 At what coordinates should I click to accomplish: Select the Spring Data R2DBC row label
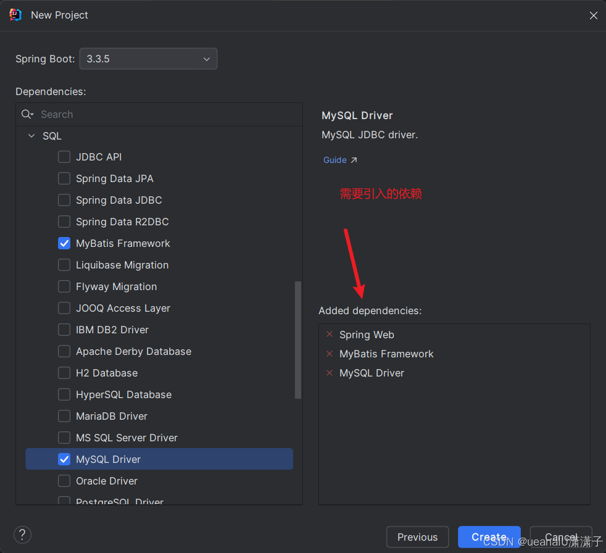(122, 222)
